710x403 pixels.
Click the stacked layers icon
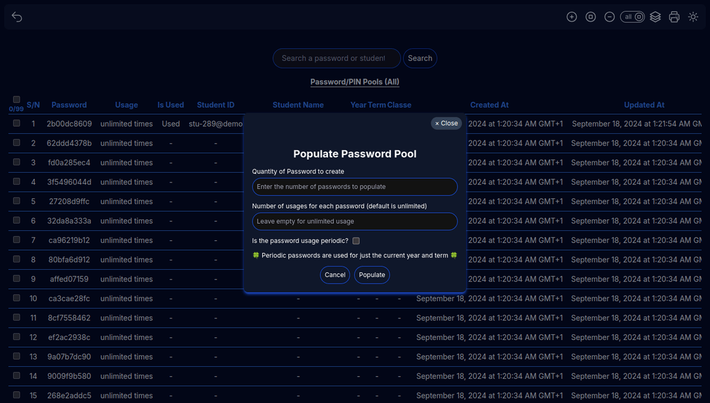(x=655, y=17)
